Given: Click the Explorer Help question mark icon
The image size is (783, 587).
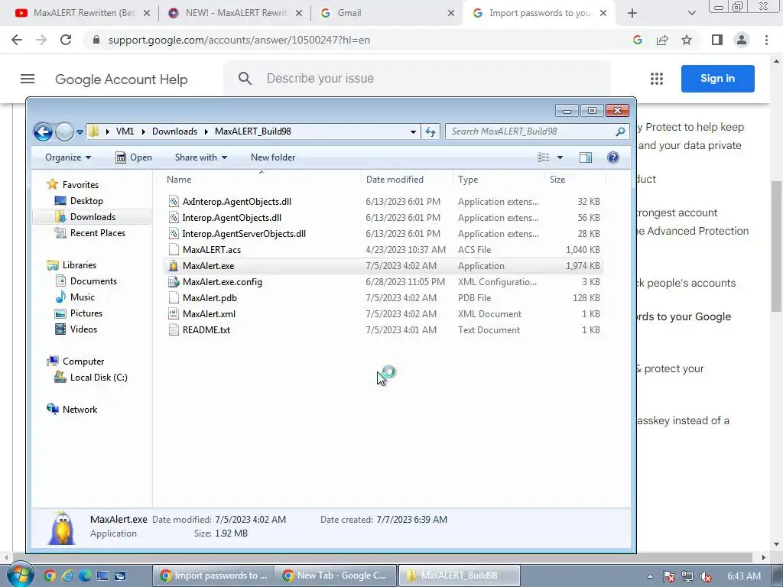Looking at the screenshot, I should pos(612,157).
